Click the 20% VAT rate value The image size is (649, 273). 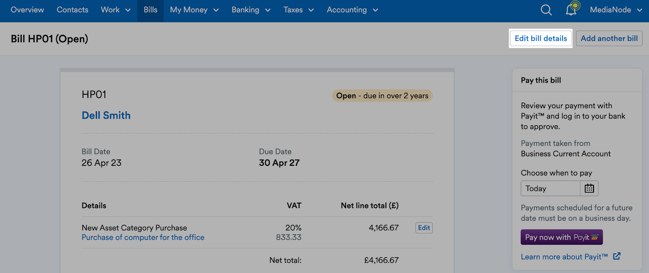tap(293, 228)
